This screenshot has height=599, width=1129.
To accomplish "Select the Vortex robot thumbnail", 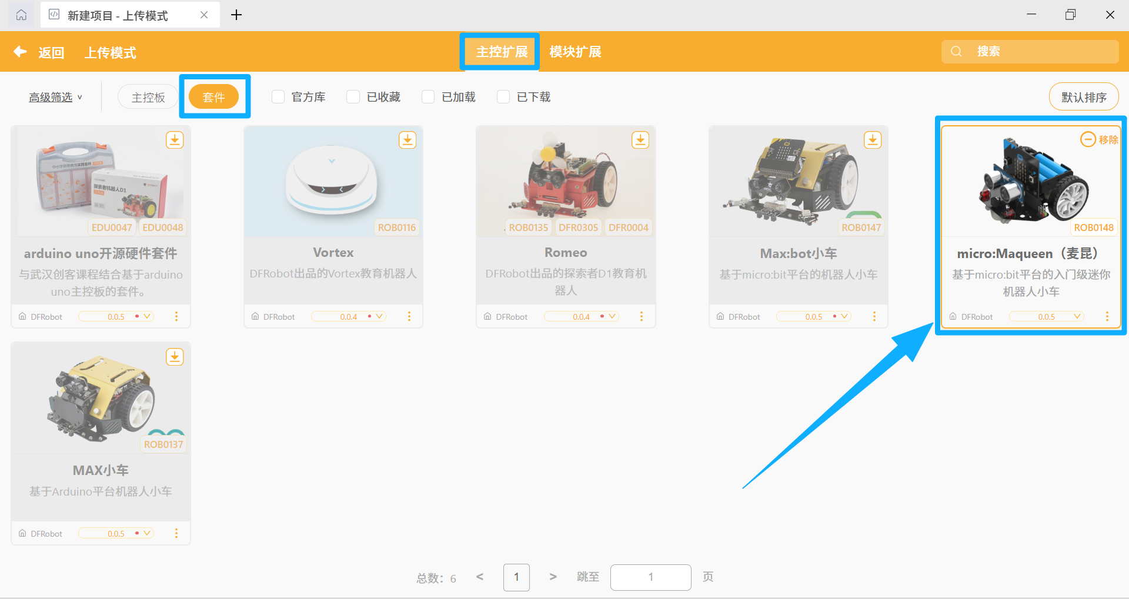I will point(333,182).
